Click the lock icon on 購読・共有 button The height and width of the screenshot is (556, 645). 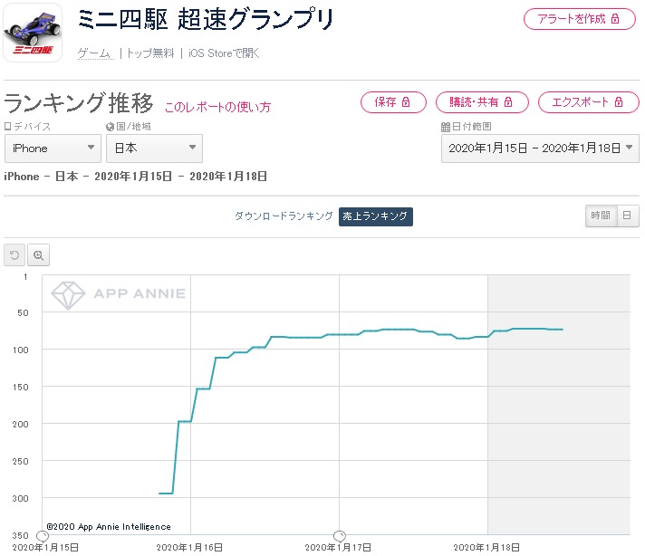508,102
